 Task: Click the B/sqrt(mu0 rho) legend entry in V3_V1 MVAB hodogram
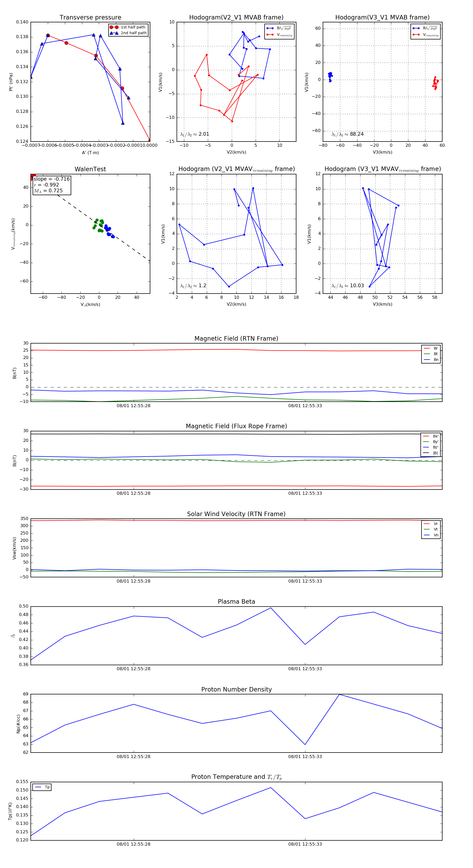coord(425,28)
